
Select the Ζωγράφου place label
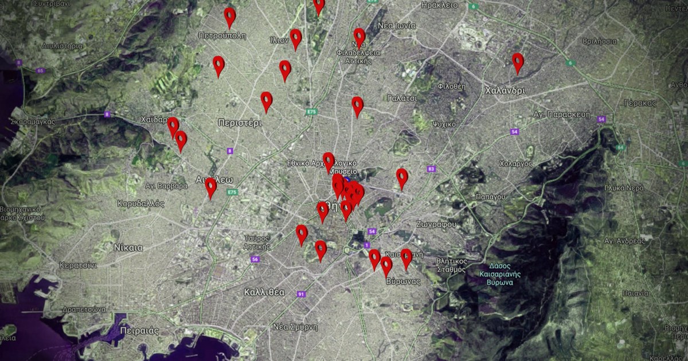tap(436, 224)
